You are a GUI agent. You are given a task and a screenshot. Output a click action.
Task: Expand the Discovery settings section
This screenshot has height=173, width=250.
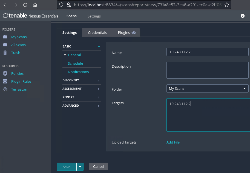81,80
